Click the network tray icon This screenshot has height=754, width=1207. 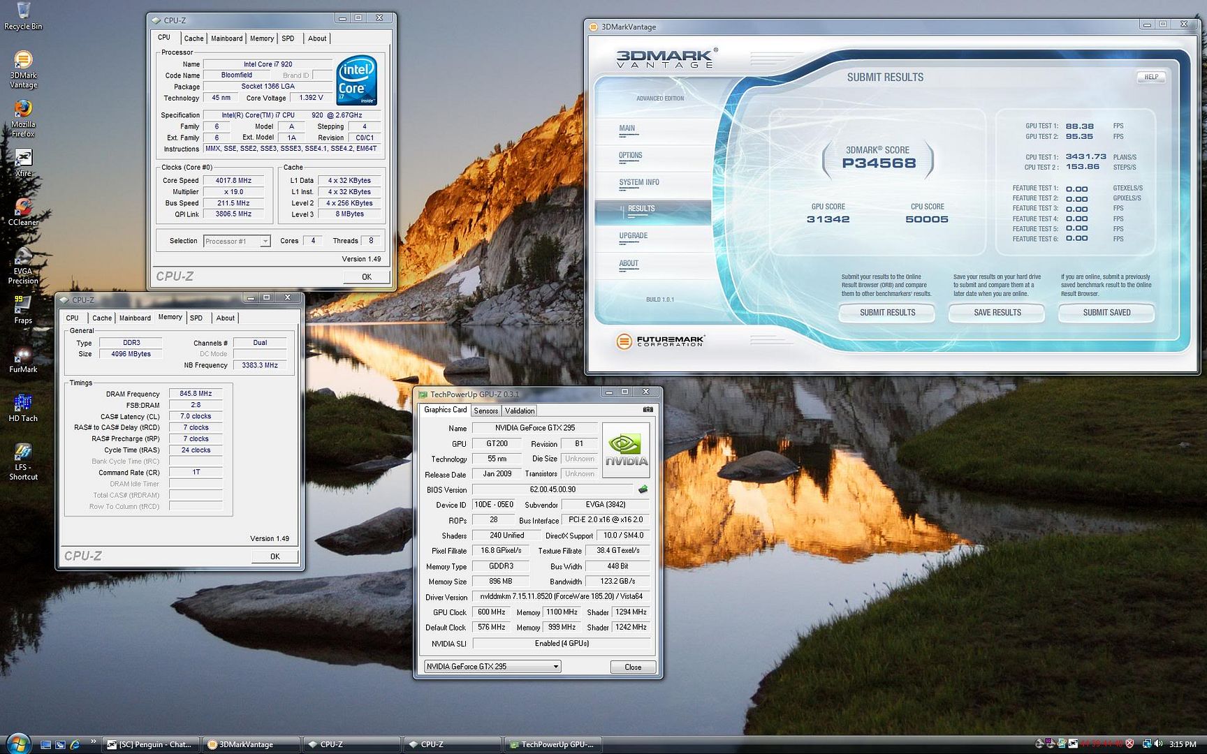[1147, 744]
